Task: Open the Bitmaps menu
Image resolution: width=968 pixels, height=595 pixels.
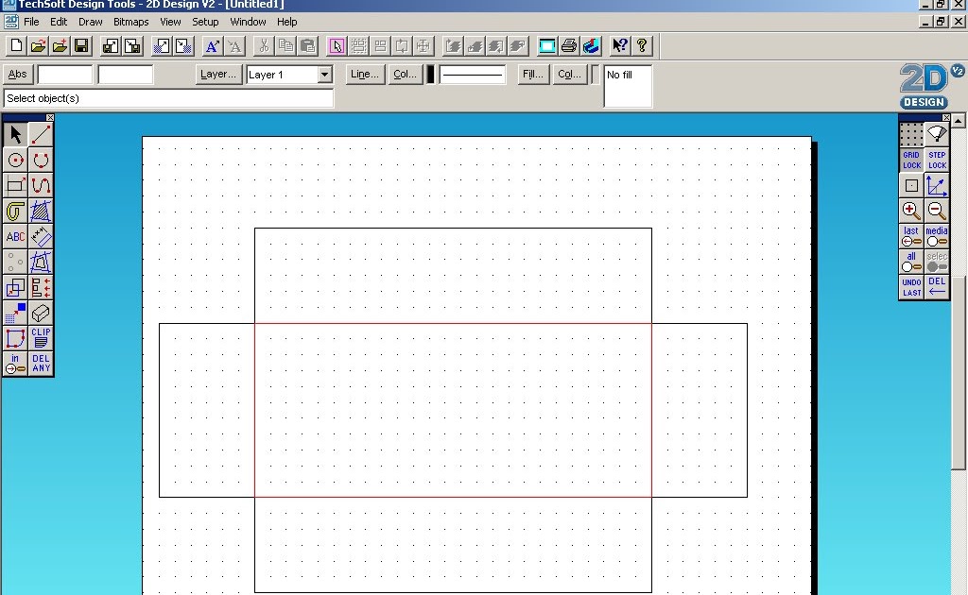Action: [130, 21]
